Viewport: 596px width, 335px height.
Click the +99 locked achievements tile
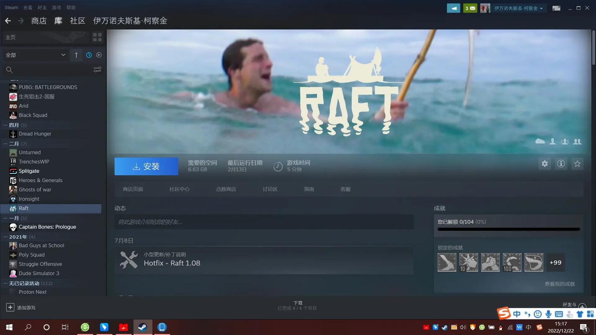[x=555, y=263]
